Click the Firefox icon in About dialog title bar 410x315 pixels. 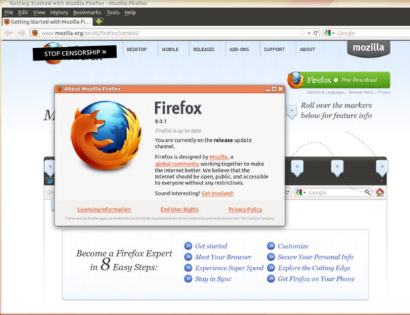(x=60, y=89)
